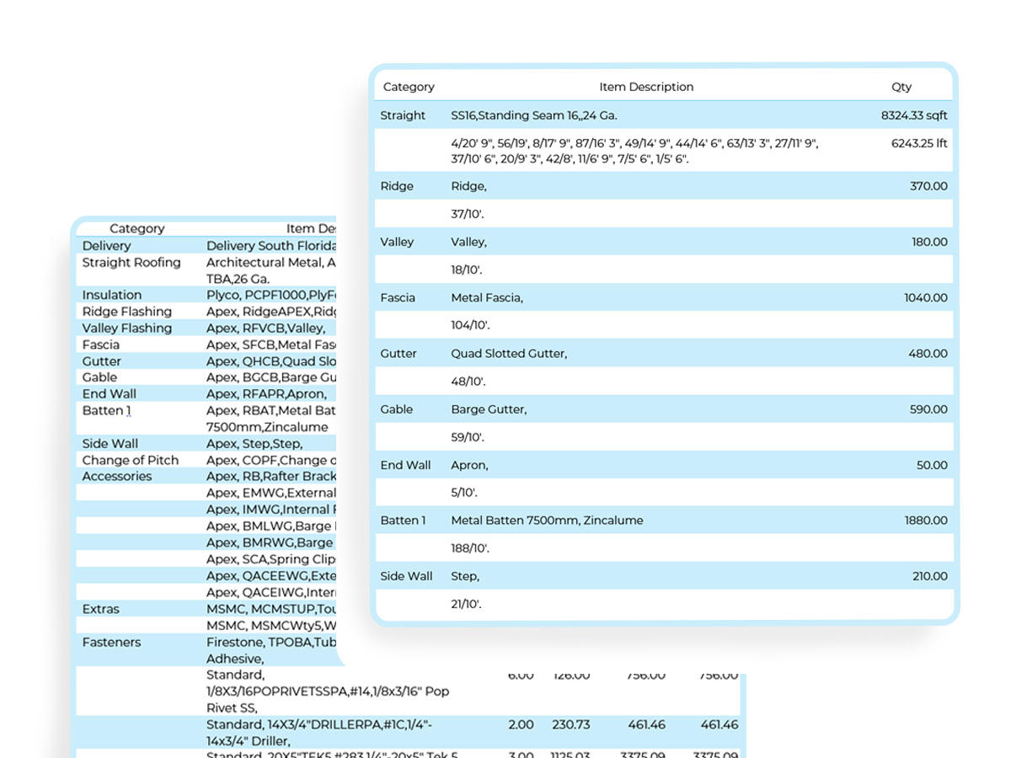
Task: Select 'Fasteners' in the back table
Action: [x=111, y=642]
